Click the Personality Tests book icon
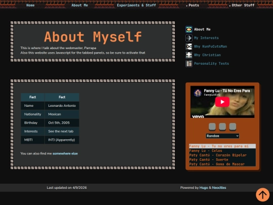273x205 pixels. 189,63
